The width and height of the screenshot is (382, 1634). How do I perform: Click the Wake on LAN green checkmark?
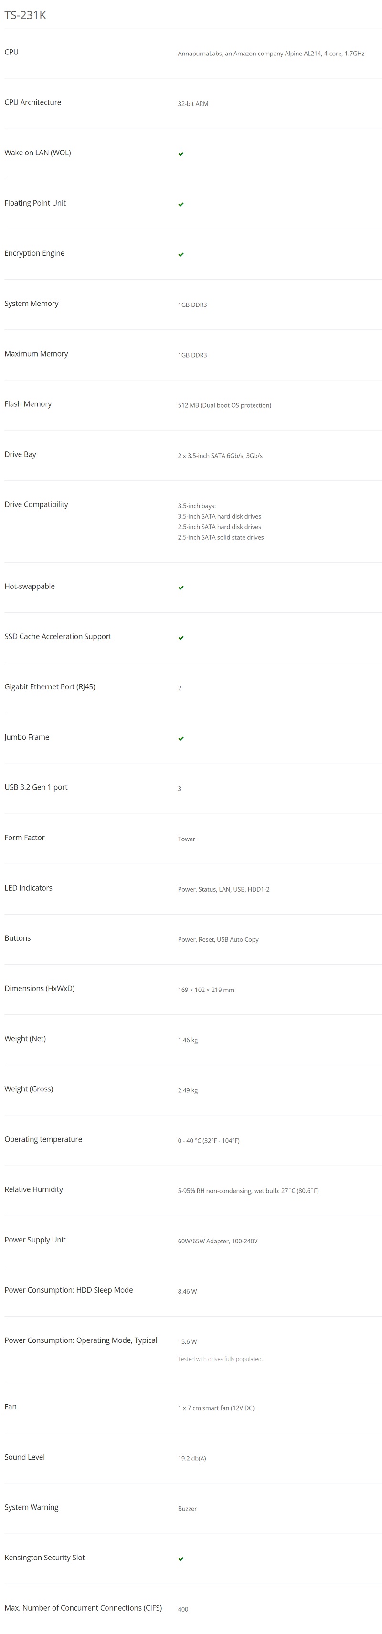[x=181, y=154]
